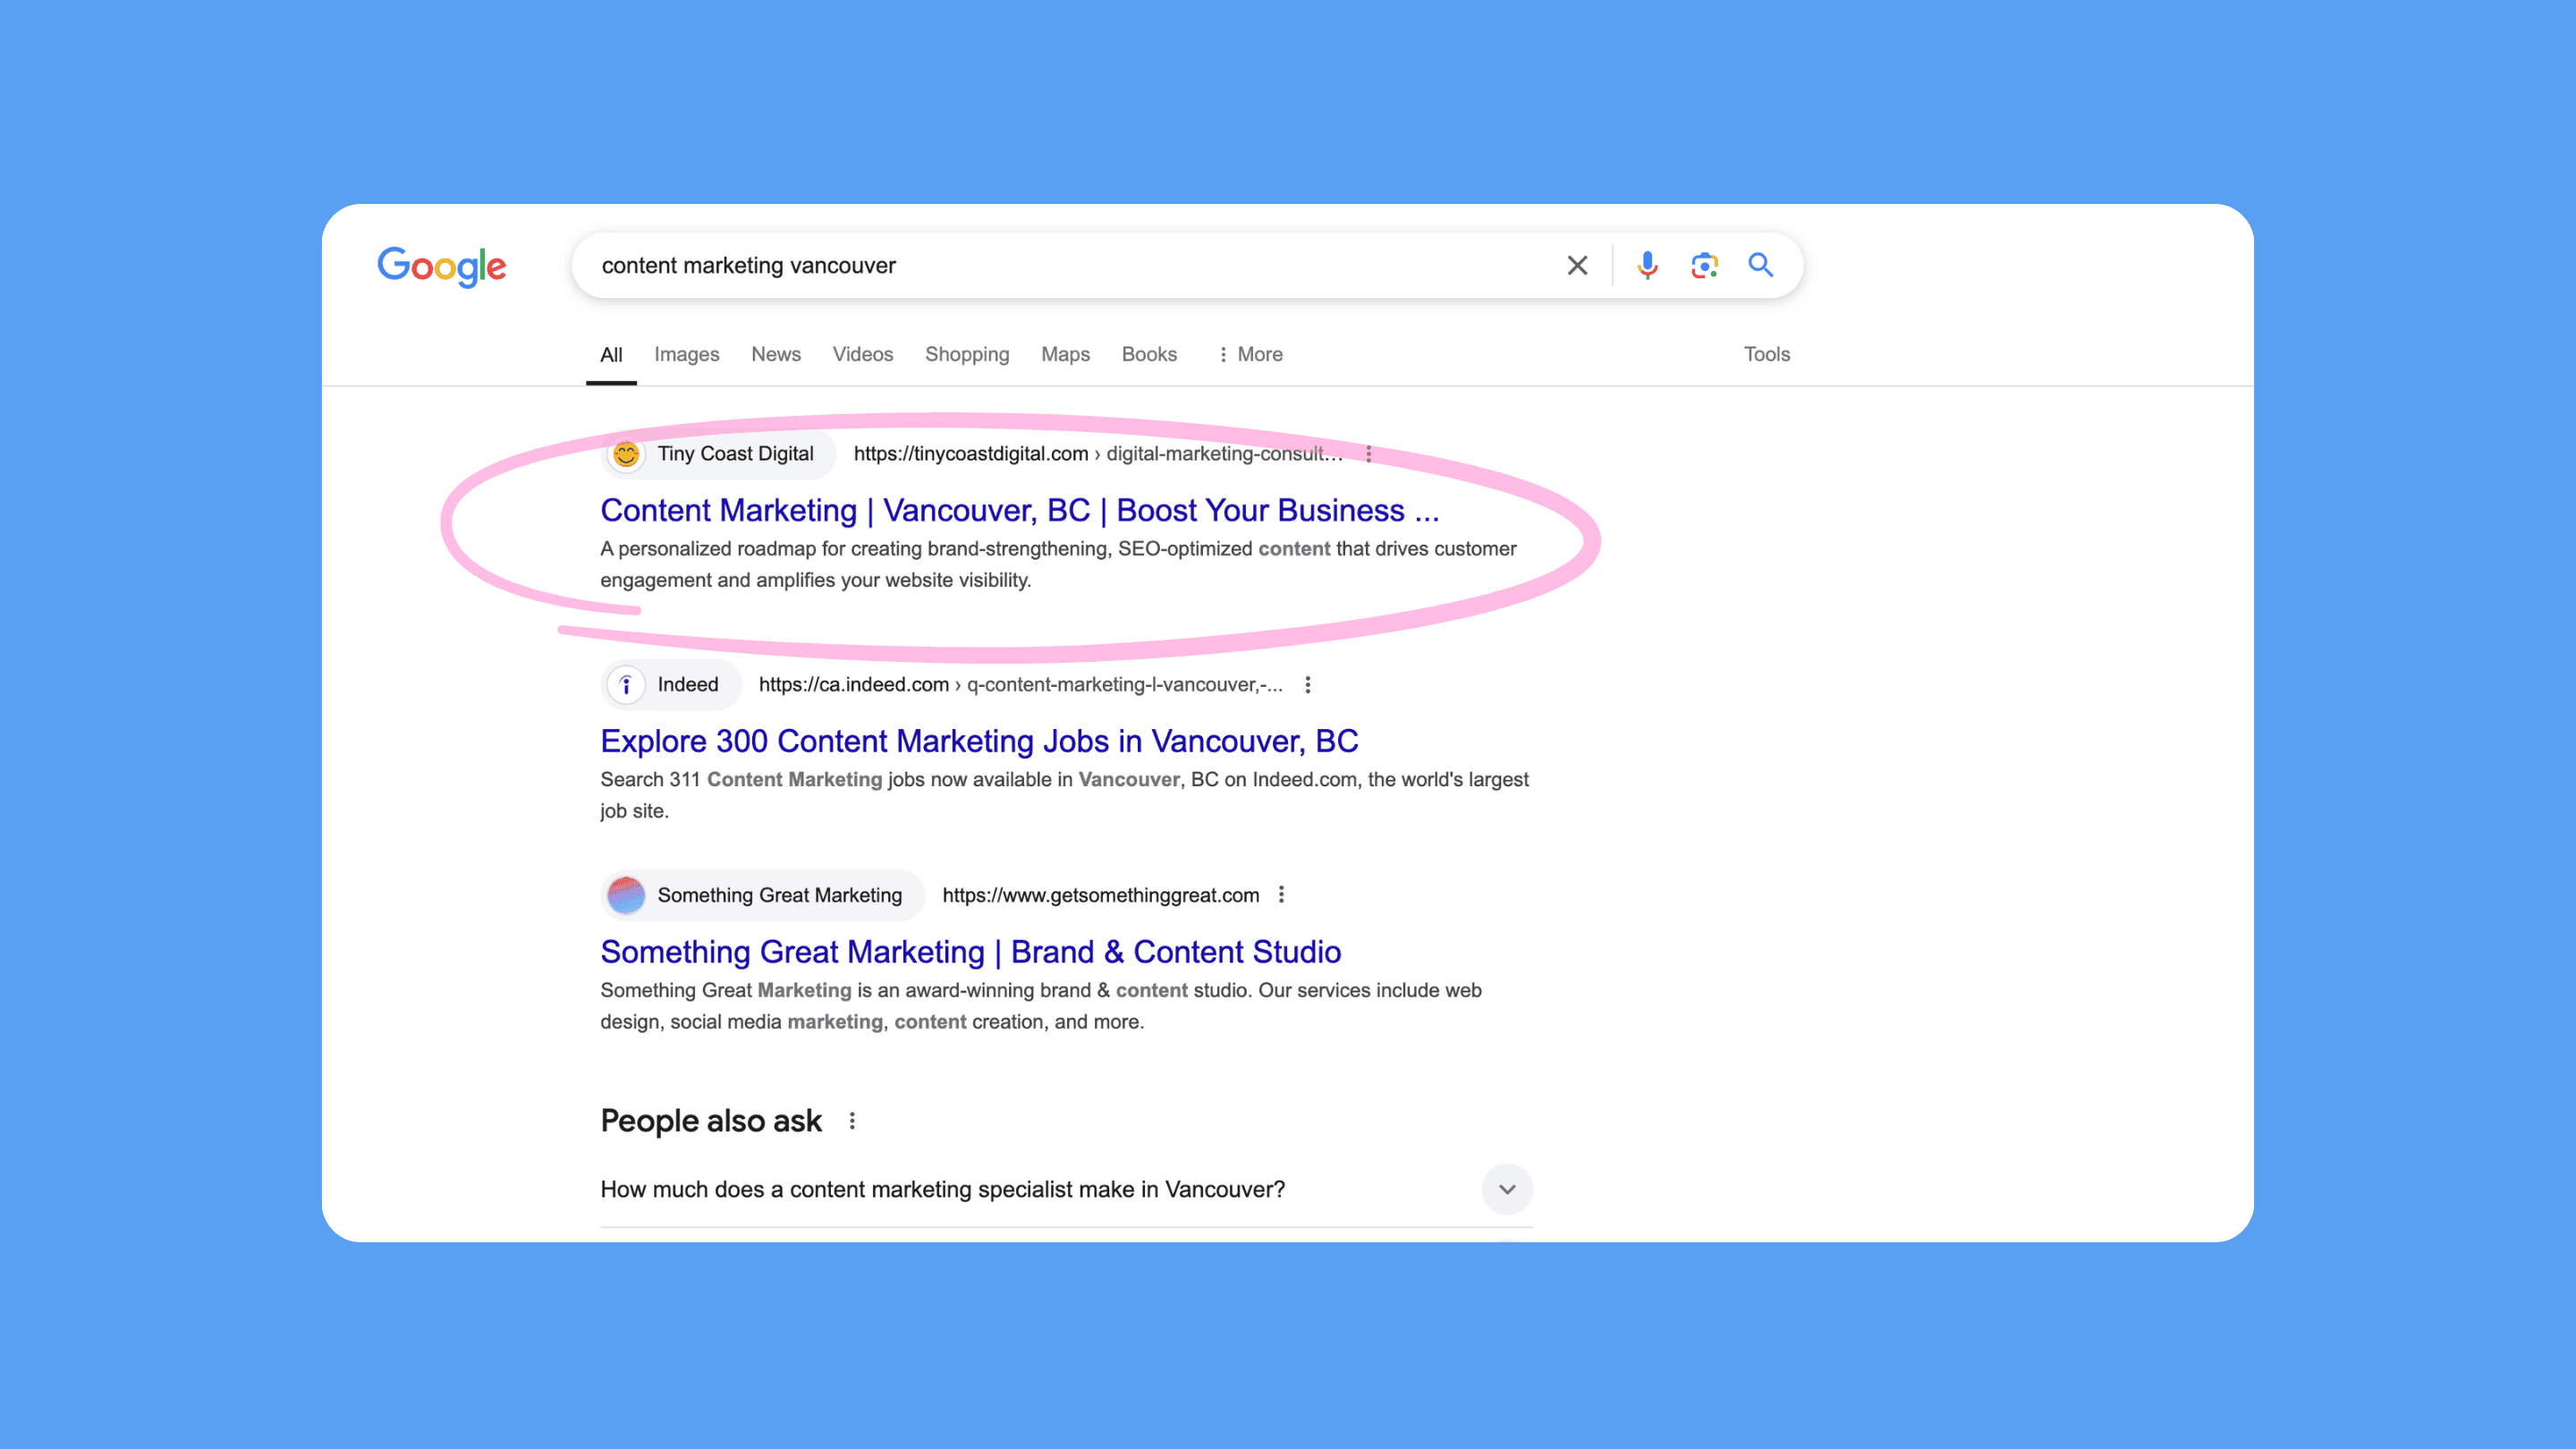
Task: Open Google Lens image search
Action: point(1704,265)
